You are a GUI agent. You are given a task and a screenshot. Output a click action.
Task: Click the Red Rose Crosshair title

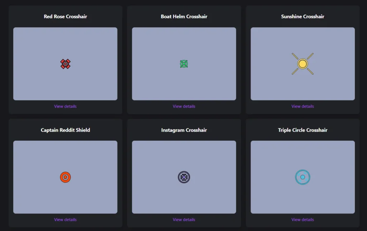pos(65,16)
